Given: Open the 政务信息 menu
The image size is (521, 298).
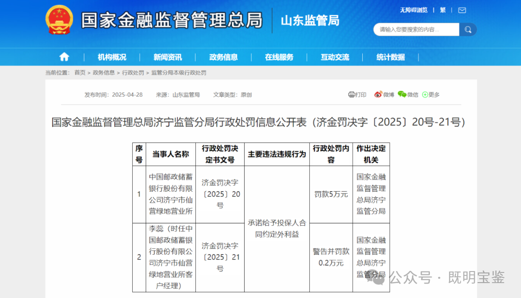Looking at the screenshot, I should coord(223,57).
